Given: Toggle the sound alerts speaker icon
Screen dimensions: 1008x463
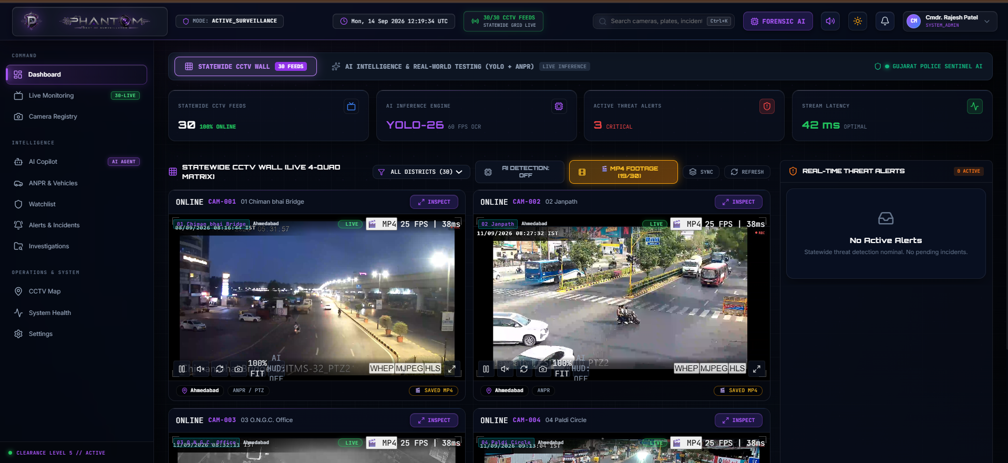Looking at the screenshot, I should coord(830,21).
